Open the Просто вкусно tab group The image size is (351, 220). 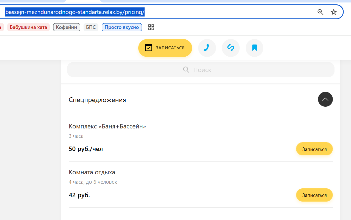122,27
